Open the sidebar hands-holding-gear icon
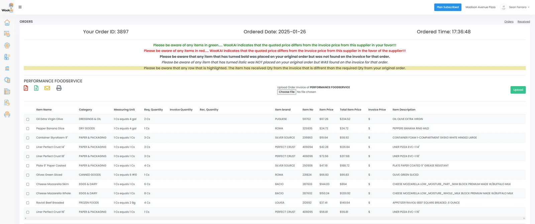The image size is (535, 224). (x=7, y=114)
